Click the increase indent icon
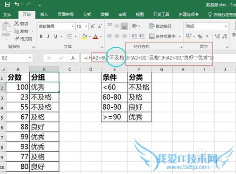 (x=142, y=36)
